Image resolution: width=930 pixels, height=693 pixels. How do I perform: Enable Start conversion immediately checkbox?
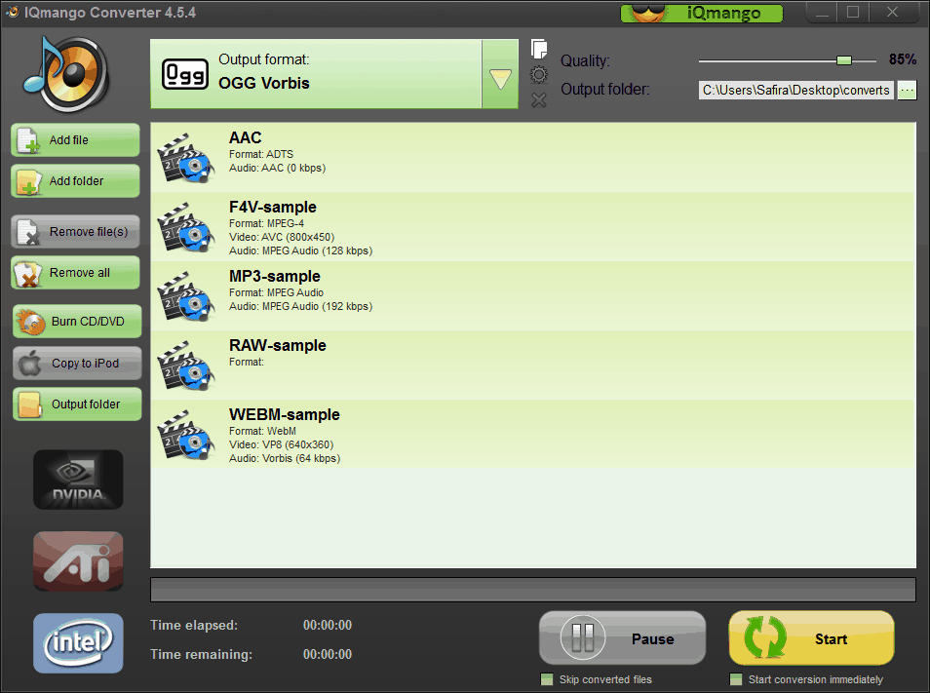[736, 679]
